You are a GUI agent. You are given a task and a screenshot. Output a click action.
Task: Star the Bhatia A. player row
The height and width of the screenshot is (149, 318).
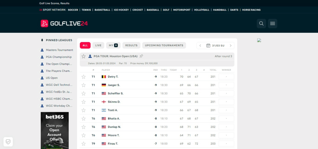[x=83, y=119]
